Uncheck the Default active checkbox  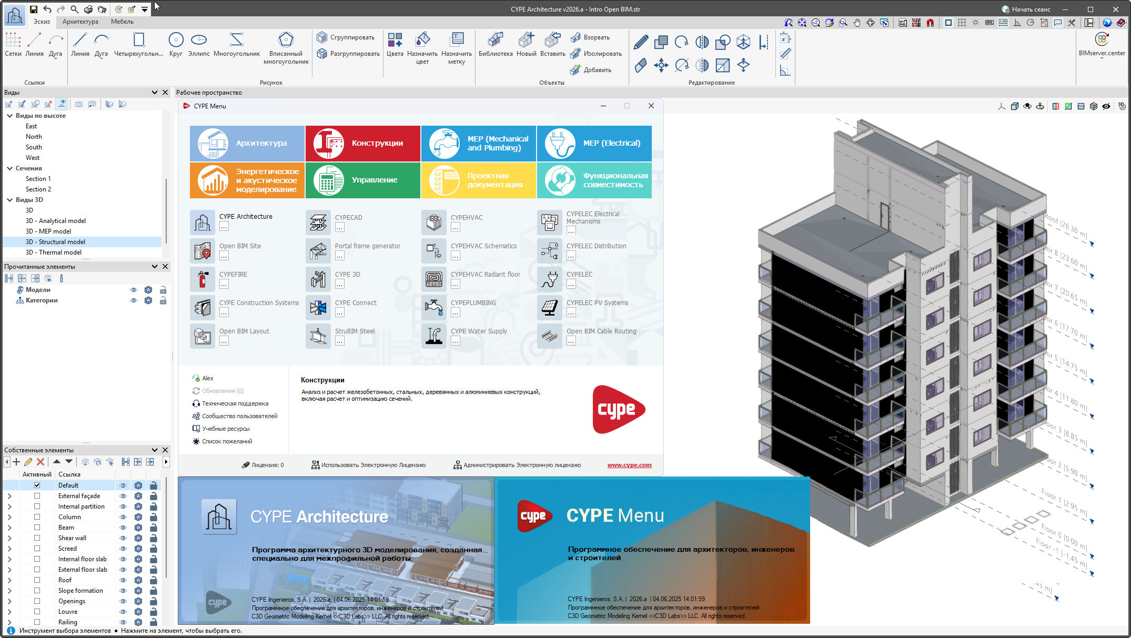tap(37, 485)
